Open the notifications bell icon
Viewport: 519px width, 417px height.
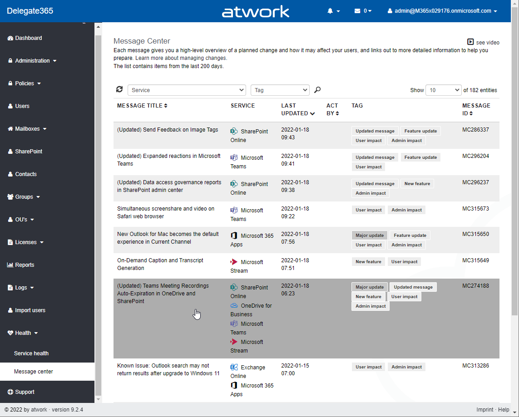(331, 11)
